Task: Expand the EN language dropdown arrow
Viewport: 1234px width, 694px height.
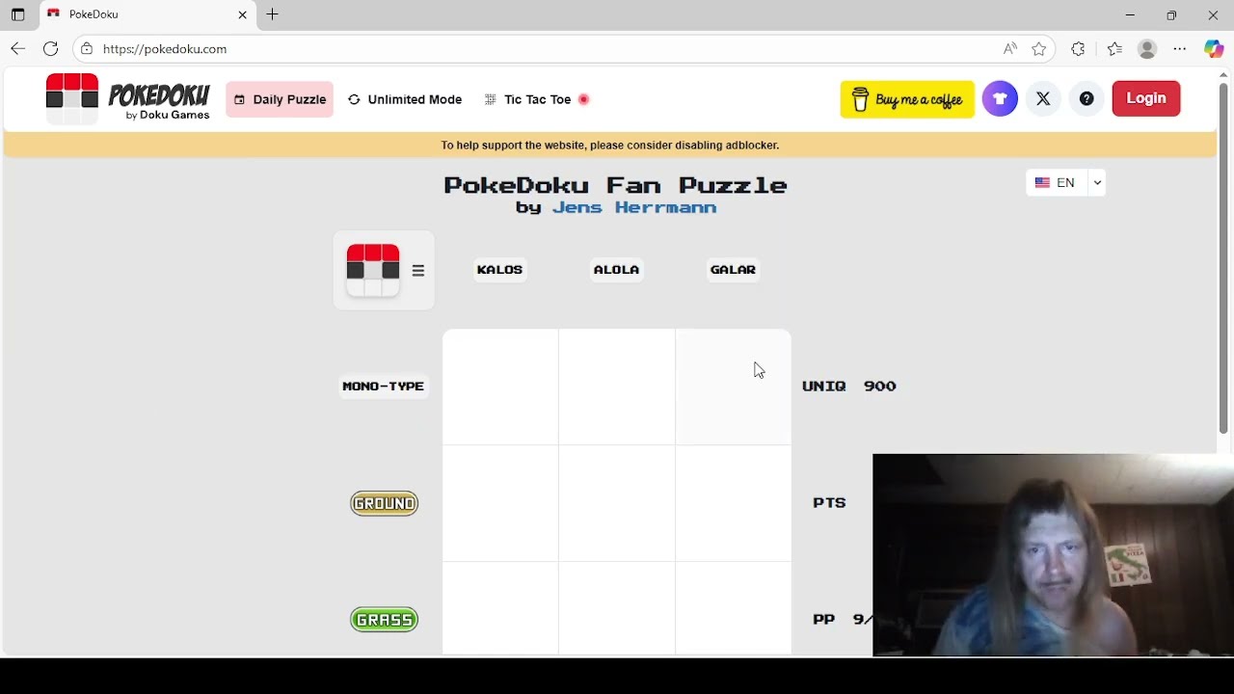Action: [1097, 182]
